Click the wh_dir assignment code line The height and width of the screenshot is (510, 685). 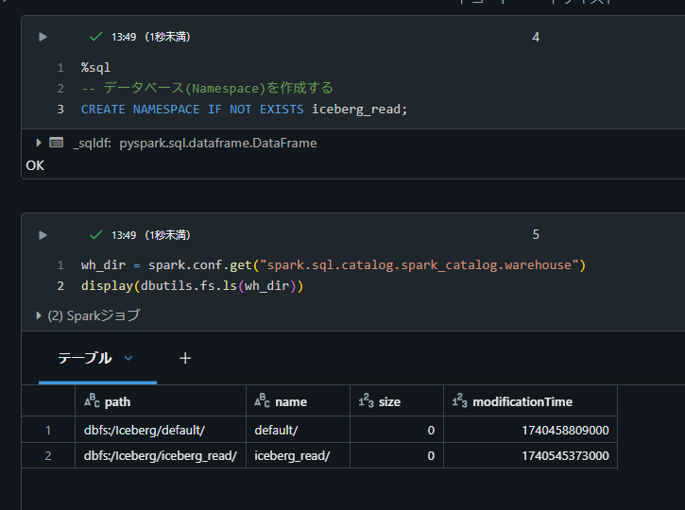(333, 265)
